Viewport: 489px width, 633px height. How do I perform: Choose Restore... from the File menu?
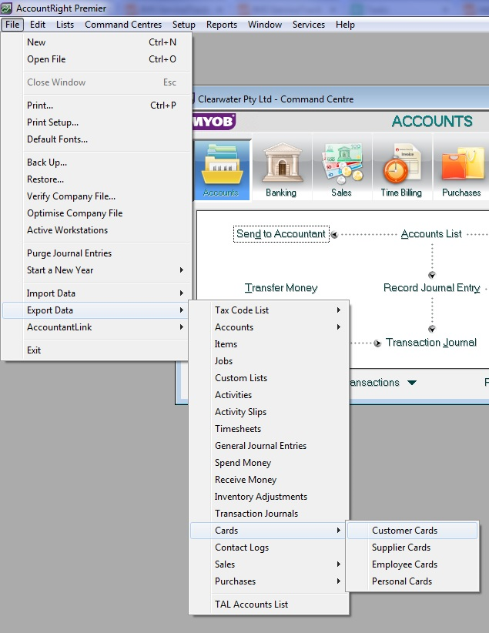tap(96, 179)
